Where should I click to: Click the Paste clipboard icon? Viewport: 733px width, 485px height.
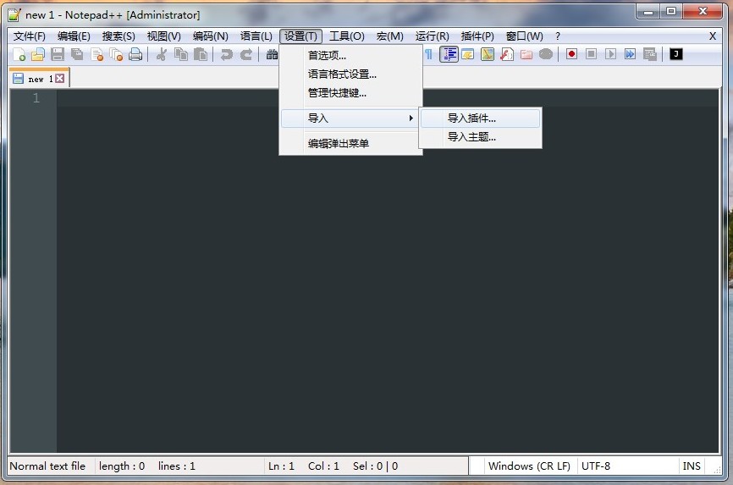click(x=201, y=55)
